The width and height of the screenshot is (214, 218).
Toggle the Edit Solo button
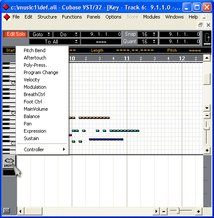[x=15, y=34]
